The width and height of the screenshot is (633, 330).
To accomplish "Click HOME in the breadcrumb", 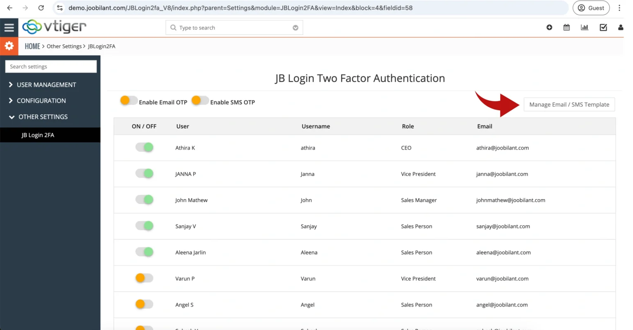I will tap(32, 46).
